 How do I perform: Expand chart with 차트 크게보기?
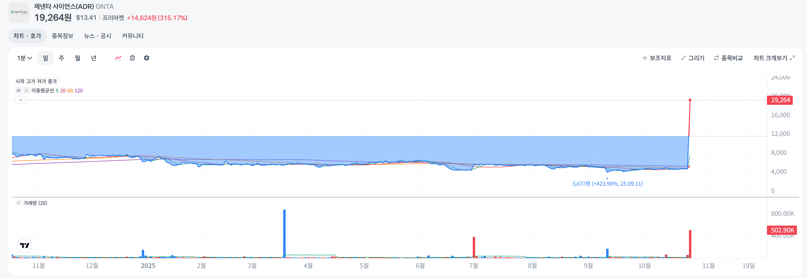774,58
